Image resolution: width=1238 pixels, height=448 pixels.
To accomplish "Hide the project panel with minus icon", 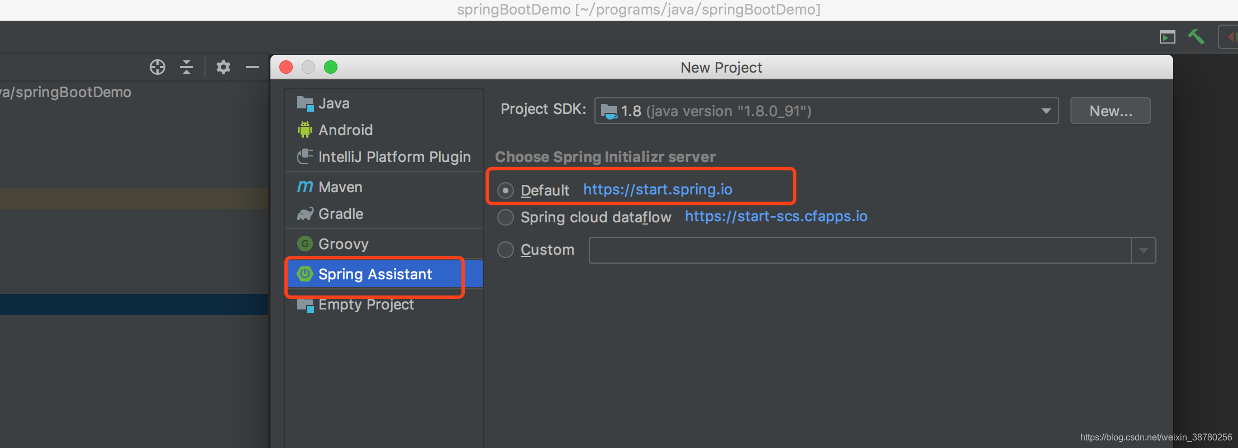I will click(253, 67).
